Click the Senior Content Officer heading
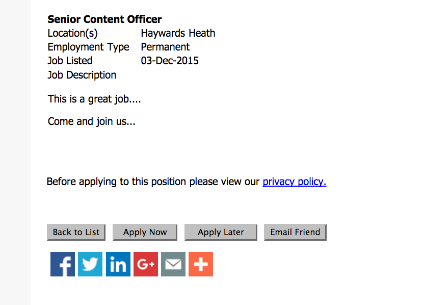This screenshot has width=424, height=305. [x=104, y=19]
